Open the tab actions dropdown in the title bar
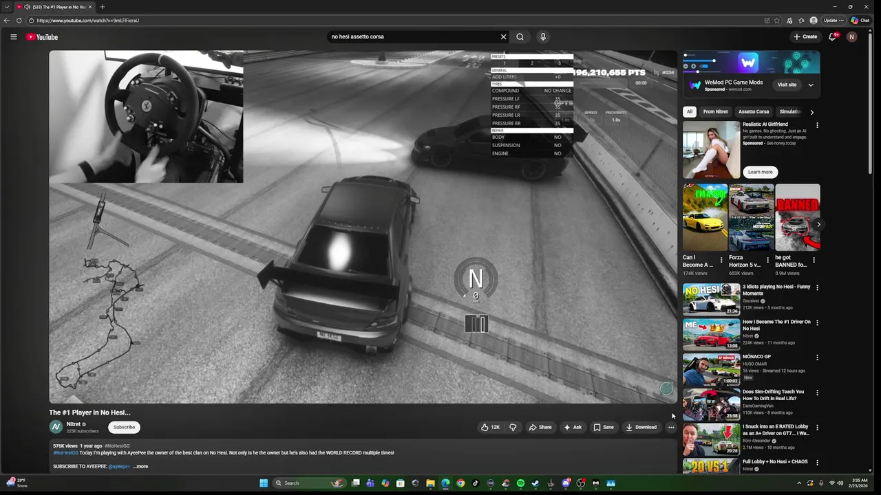 click(6, 7)
